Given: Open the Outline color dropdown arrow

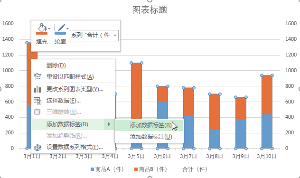Looking at the screenshot, I should coord(67,28).
